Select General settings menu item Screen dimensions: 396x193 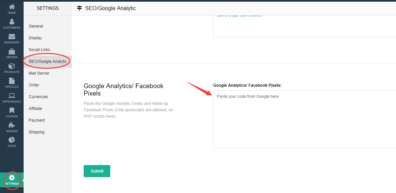tap(36, 26)
